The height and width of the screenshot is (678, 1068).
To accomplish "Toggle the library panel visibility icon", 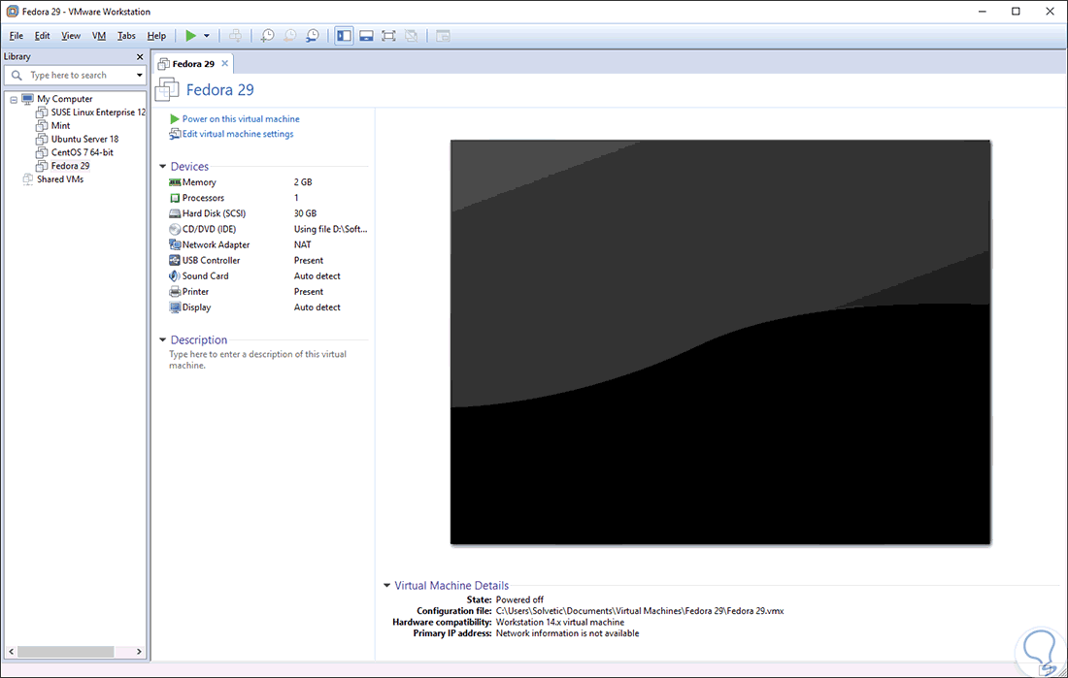I will (344, 35).
